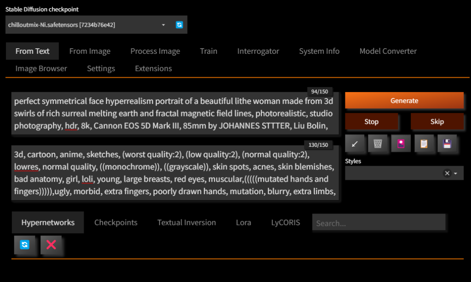471x282 pixels.
Task: Click the orange Generate button
Action: [x=404, y=101]
